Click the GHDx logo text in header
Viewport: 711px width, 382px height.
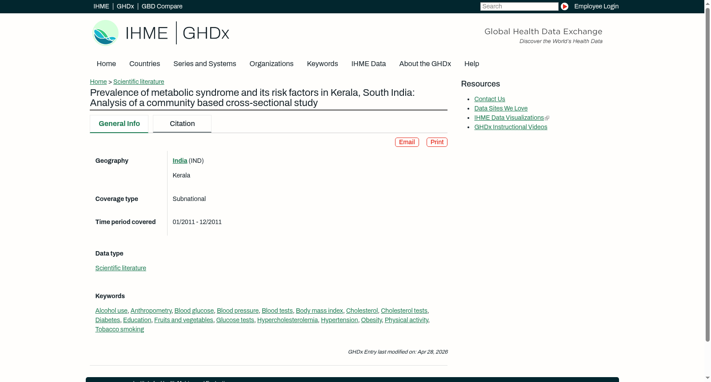(x=206, y=33)
